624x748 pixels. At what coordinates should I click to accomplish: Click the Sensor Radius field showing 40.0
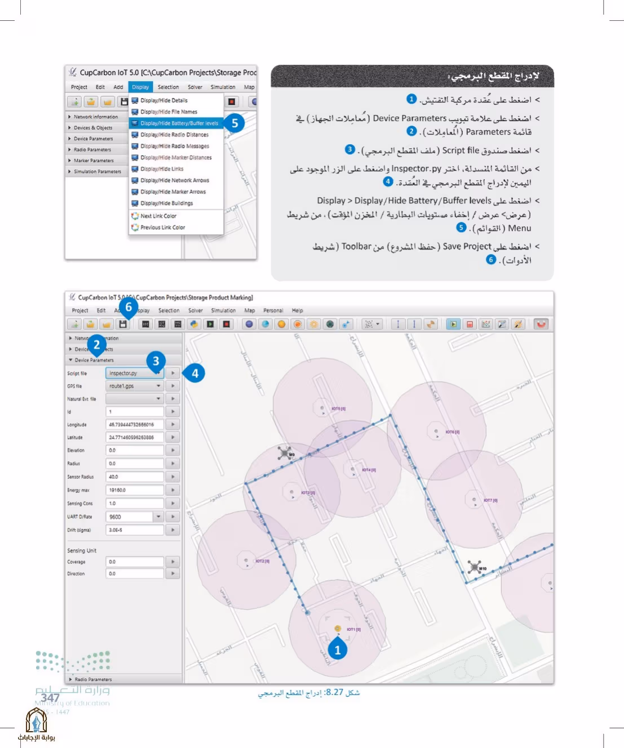click(x=135, y=477)
